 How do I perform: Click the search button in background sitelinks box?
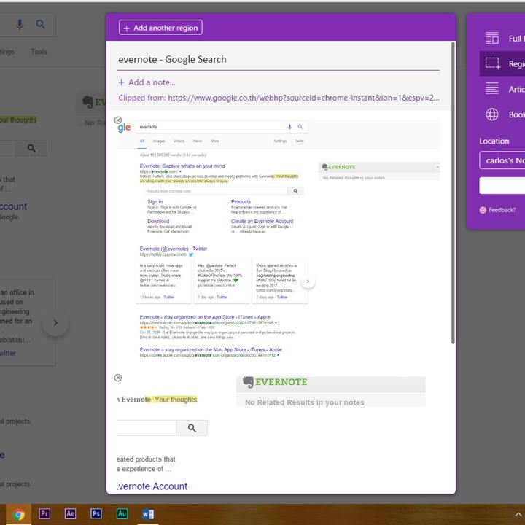[31, 148]
